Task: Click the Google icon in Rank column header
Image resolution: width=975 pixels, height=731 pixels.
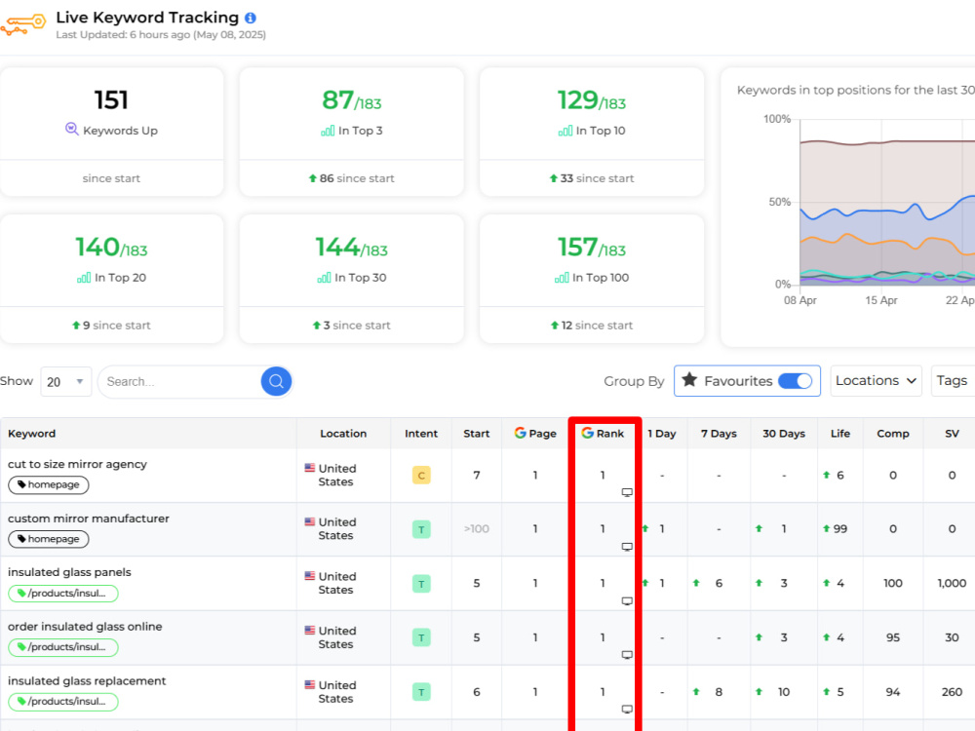Action: tap(587, 433)
